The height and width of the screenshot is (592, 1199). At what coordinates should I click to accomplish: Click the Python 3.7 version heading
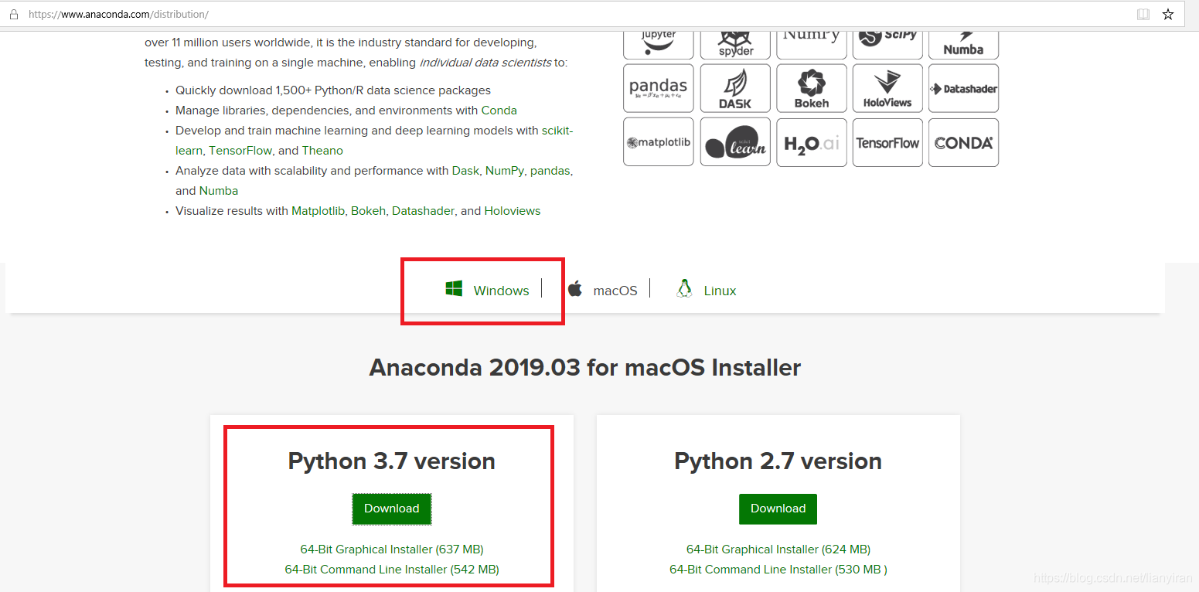[x=392, y=461]
